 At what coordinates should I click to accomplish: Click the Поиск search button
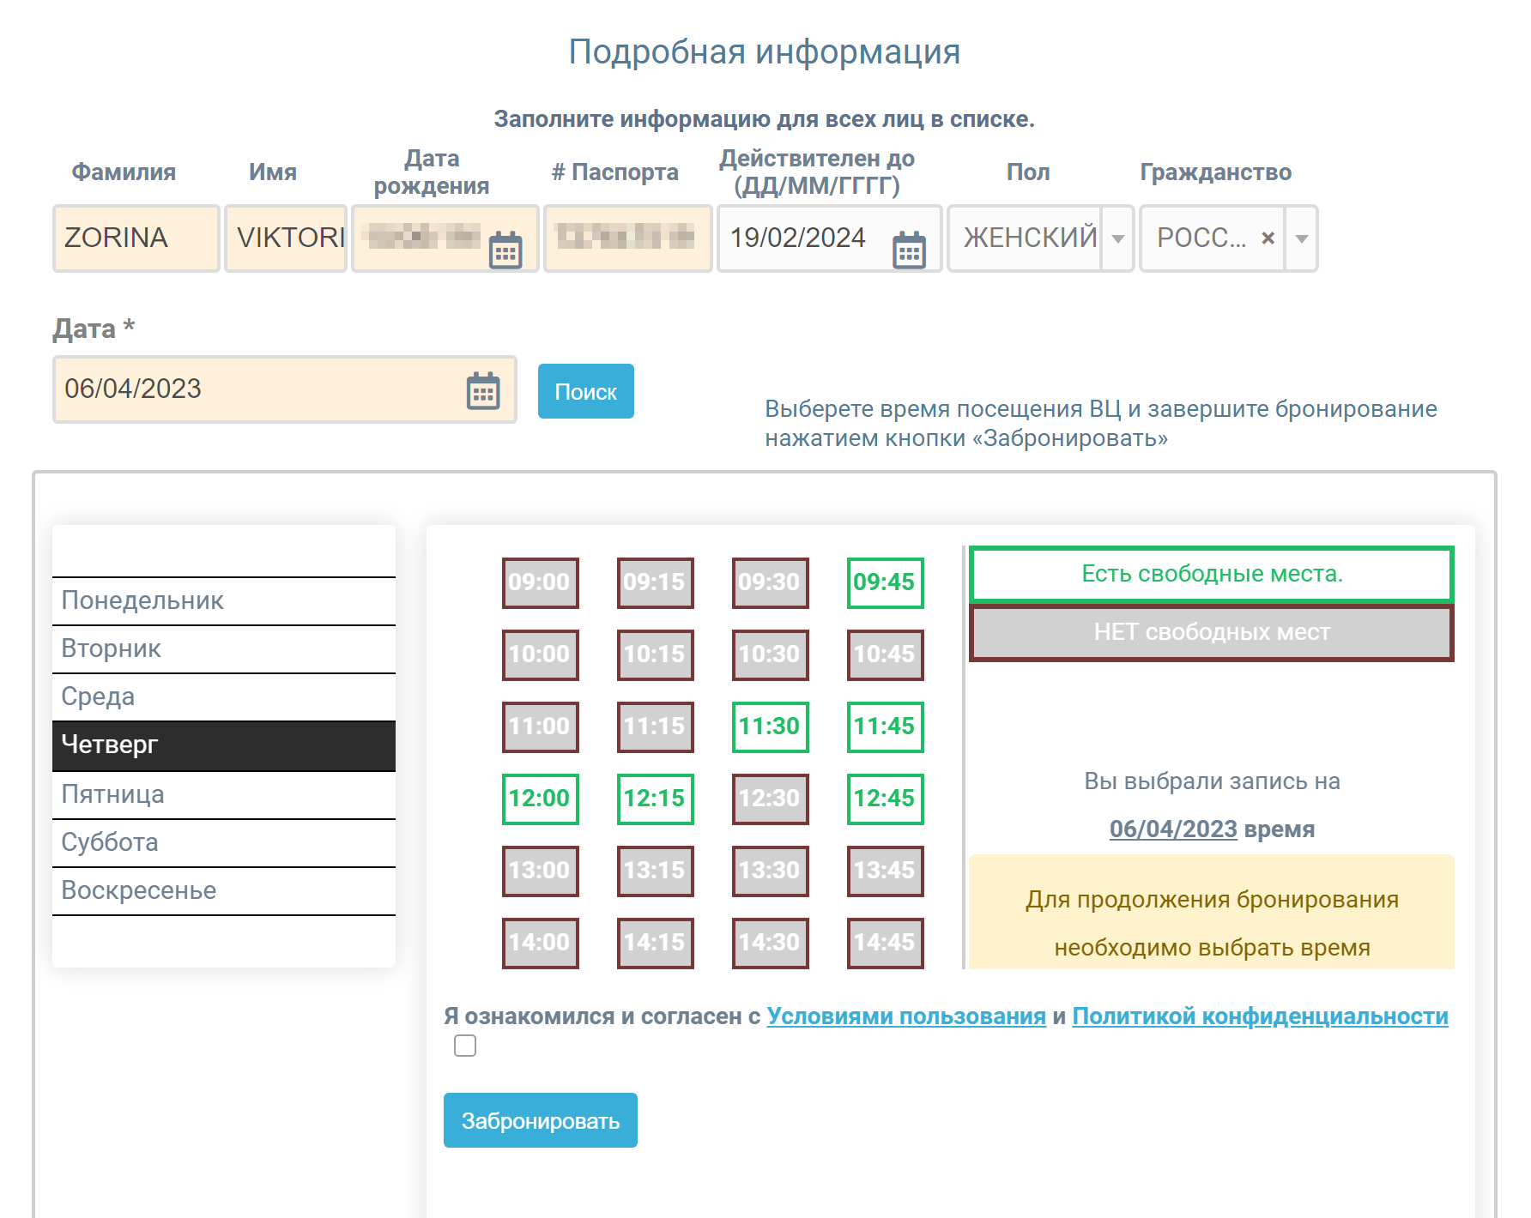[x=586, y=391]
